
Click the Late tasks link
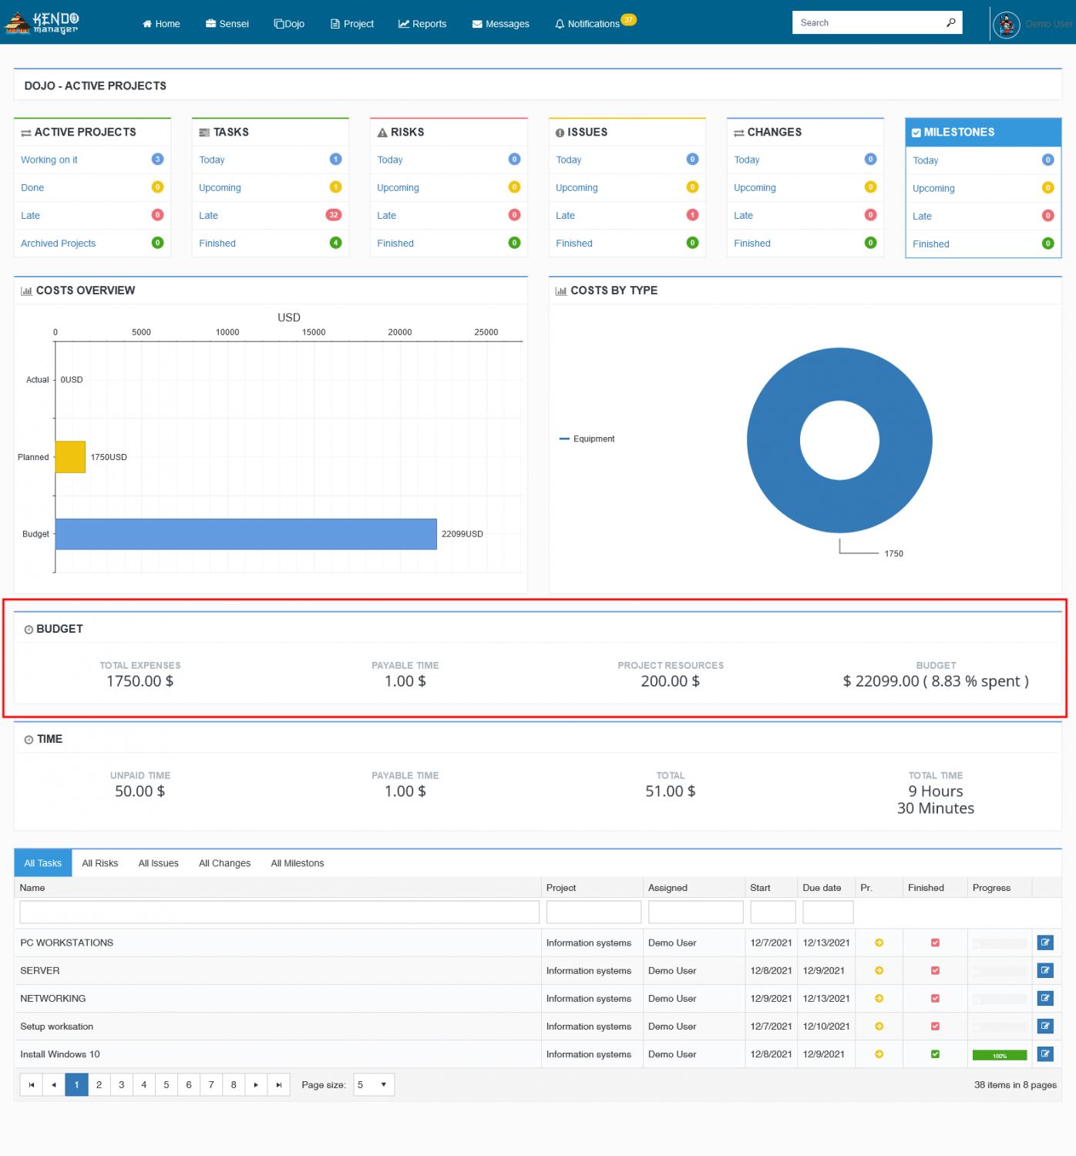(208, 216)
